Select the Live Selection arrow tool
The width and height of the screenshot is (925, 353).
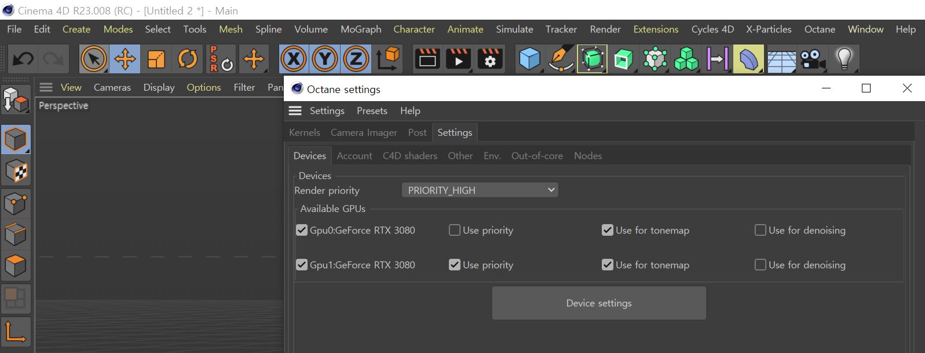[94, 59]
